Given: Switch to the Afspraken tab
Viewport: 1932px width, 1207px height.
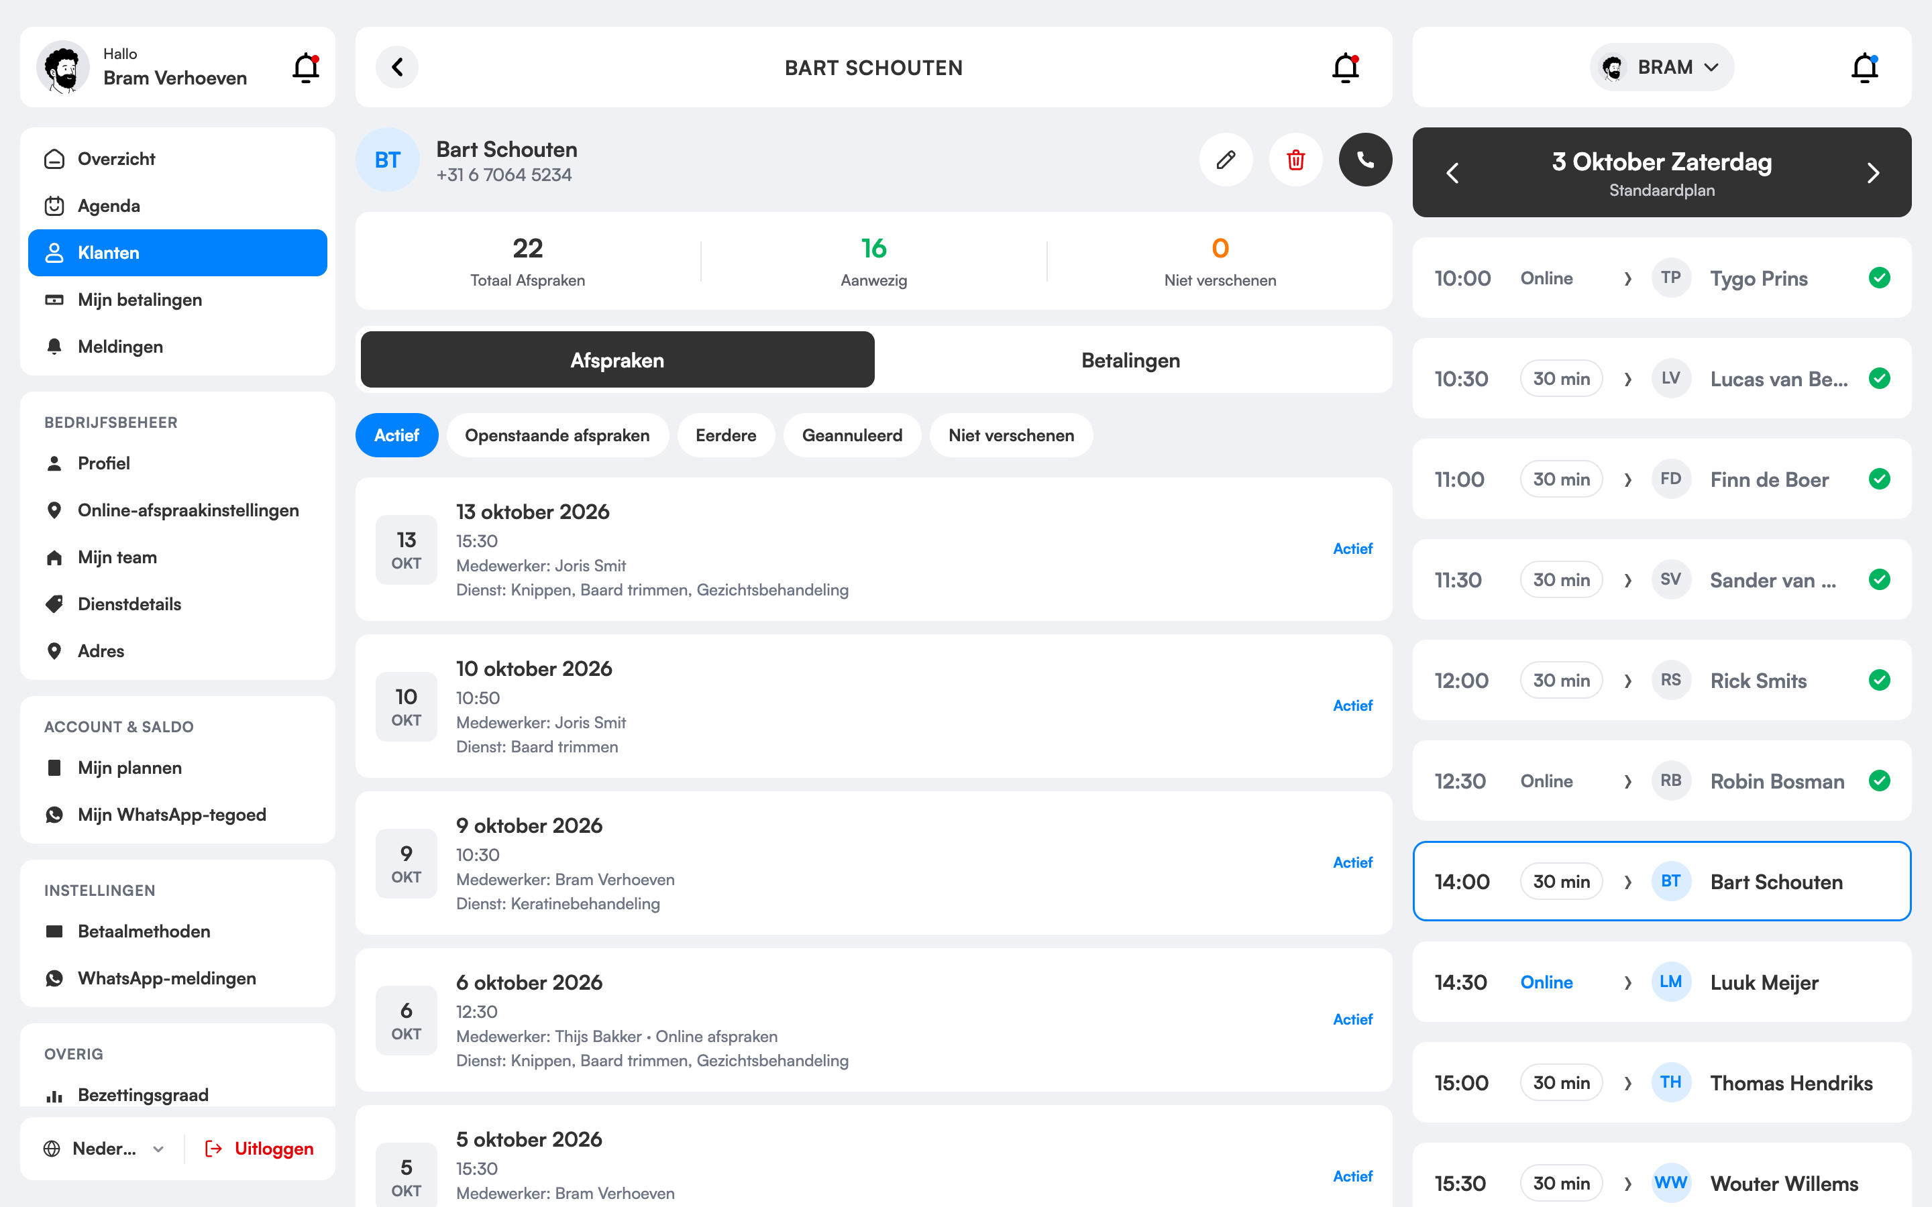Looking at the screenshot, I should pos(617,360).
